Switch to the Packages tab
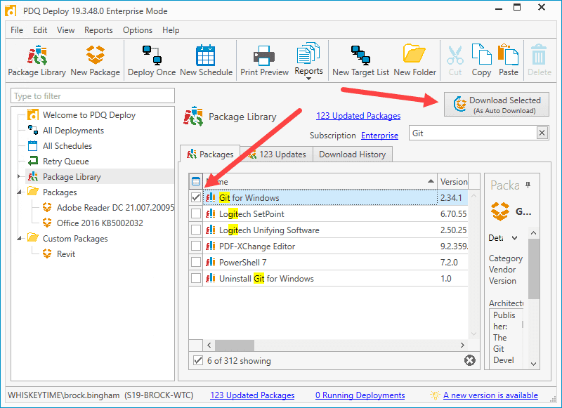562x408 pixels. pos(210,154)
